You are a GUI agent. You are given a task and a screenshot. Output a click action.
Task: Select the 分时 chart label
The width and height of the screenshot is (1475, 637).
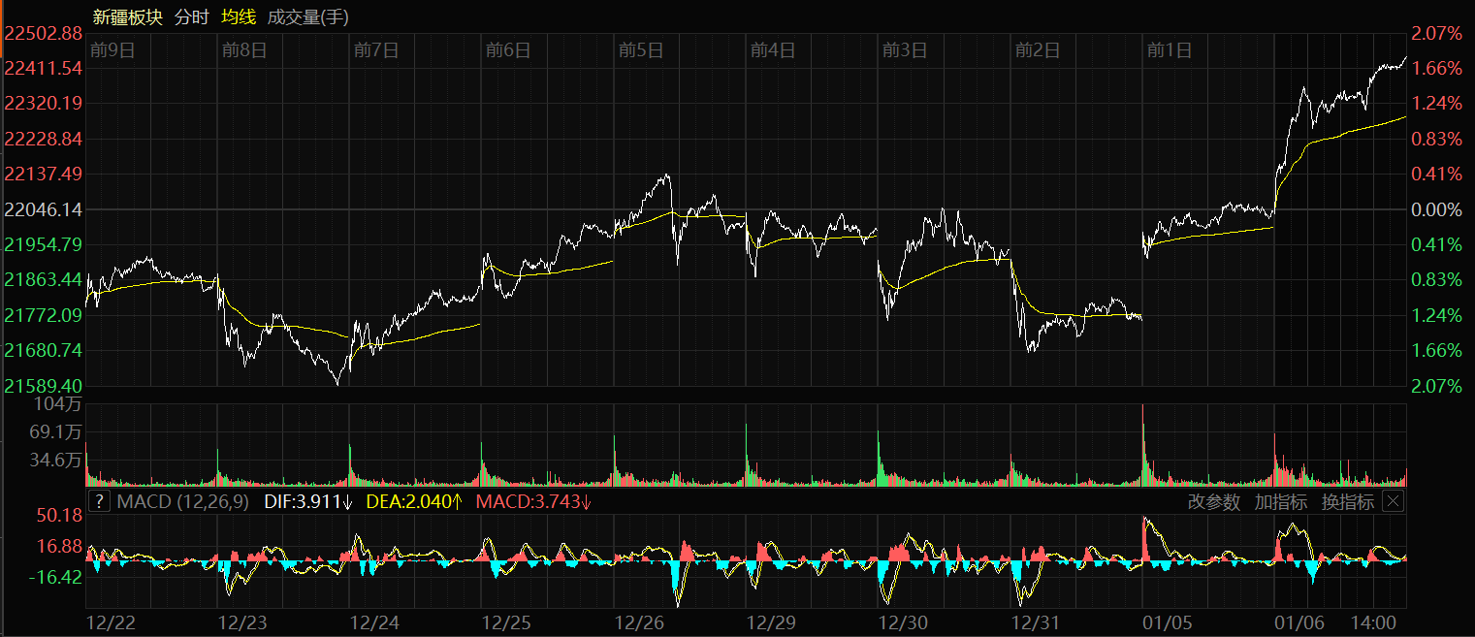(191, 16)
